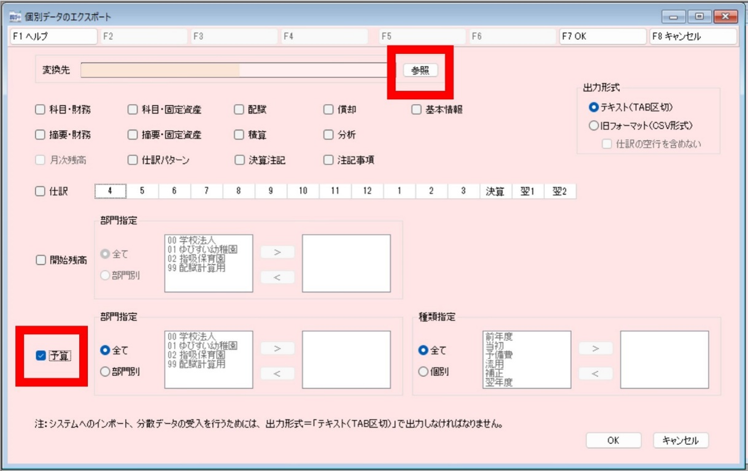Screen dimensions: 748x471
Task: Select 01 ゆびすい幼稚園 in budget department list
Action: pyautogui.click(x=202, y=346)
